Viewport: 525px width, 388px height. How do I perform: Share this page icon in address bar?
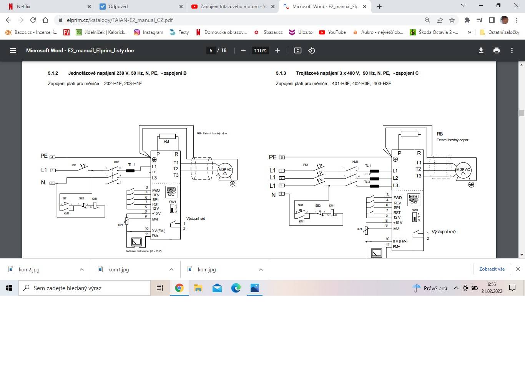440,20
